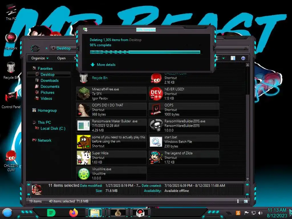This screenshot has width=292, height=219.
Task: Open the taskbar clock 11:13 AM
Action: 277,213
